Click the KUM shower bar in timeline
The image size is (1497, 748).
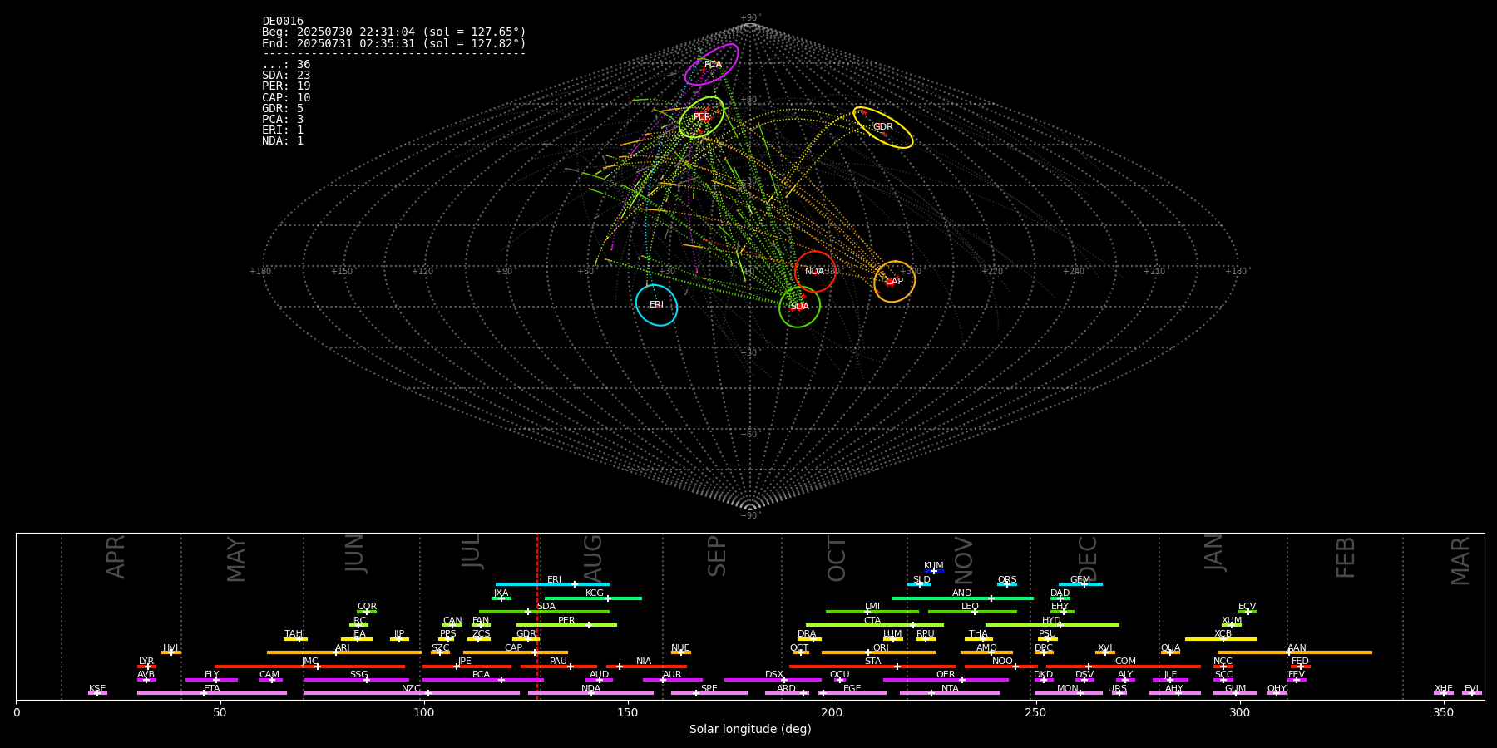pos(934,571)
